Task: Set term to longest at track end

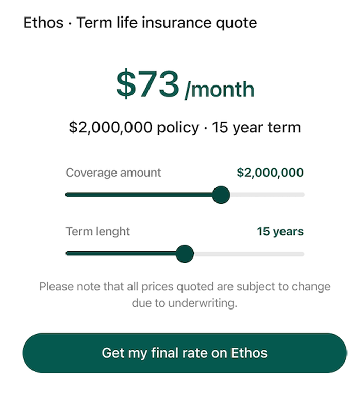Action: (303, 254)
